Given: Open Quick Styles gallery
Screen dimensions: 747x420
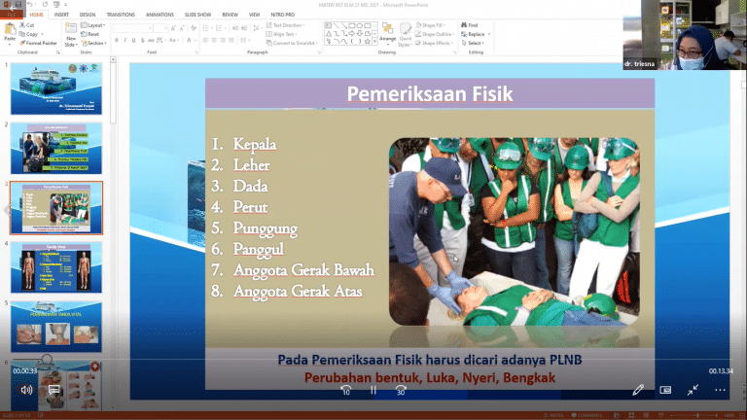Looking at the screenshot, I should (x=405, y=35).
